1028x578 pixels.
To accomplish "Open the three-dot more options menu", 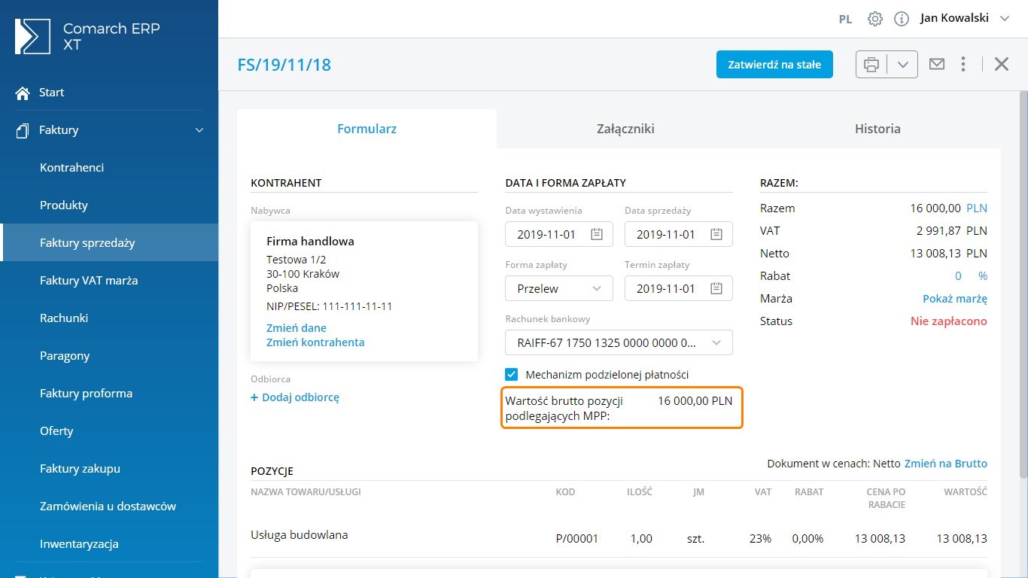I will [963, 64].
